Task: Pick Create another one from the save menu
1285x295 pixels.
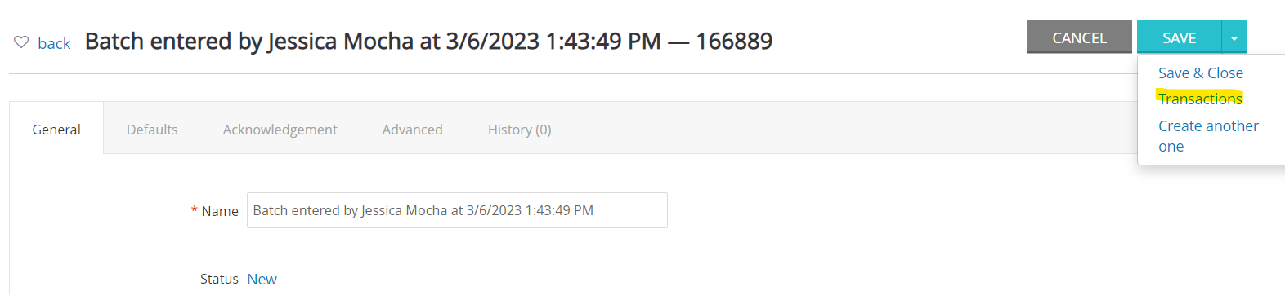Action: point(1208,136)
